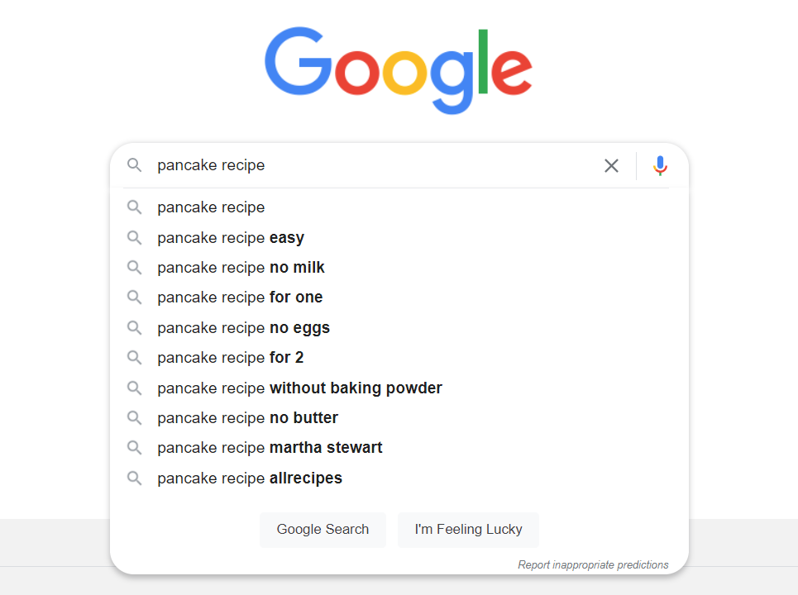Click the Google logo
The width and height of the screenshot is (798, 595).
pyautogui.click(x=399, y=70)
